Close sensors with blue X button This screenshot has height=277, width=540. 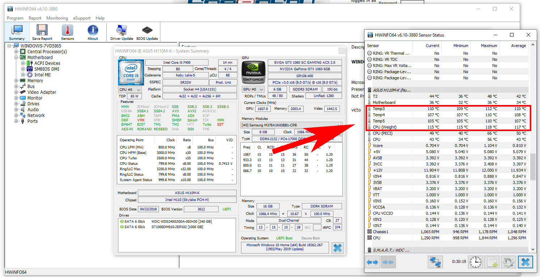526,262
